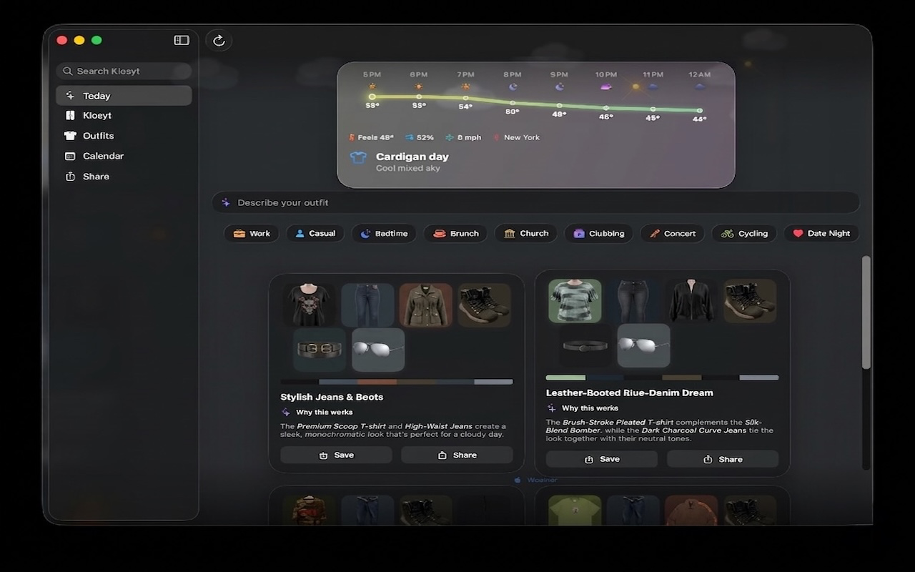Open sunglasses thumbnail in Leather-Booted card
Viewport: 915px width, 572px height.
[643, 345]
